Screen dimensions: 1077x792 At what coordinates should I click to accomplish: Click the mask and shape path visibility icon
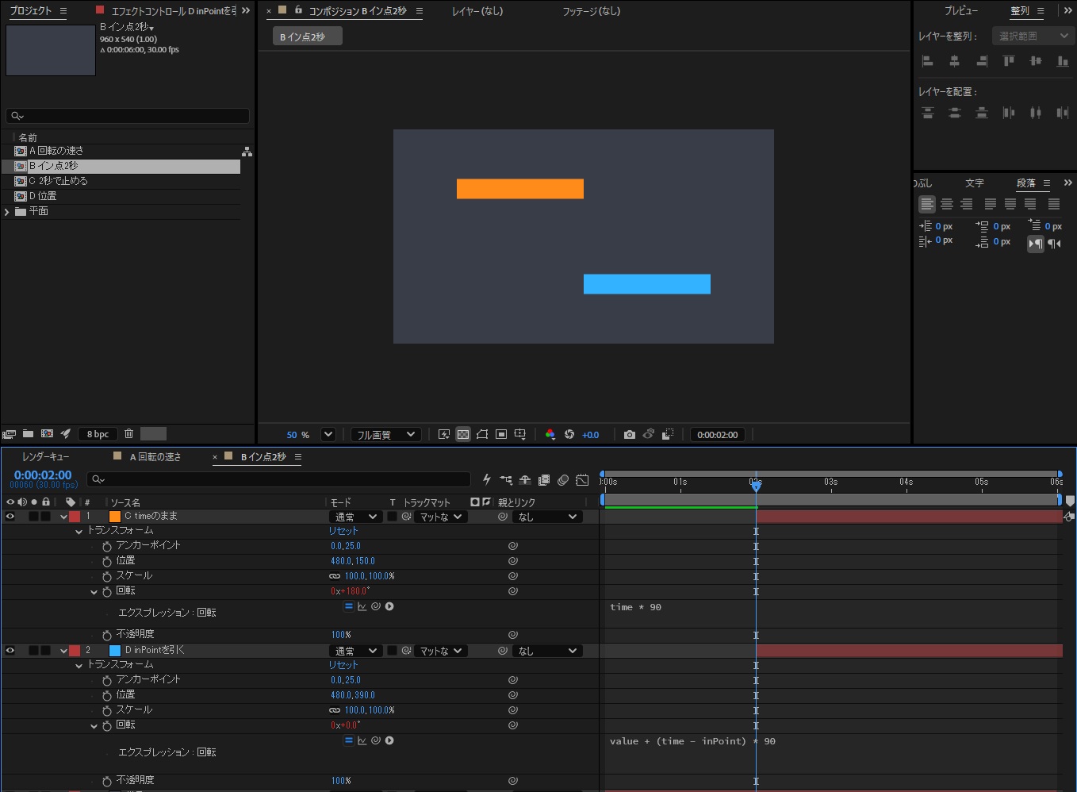point(482,434)
